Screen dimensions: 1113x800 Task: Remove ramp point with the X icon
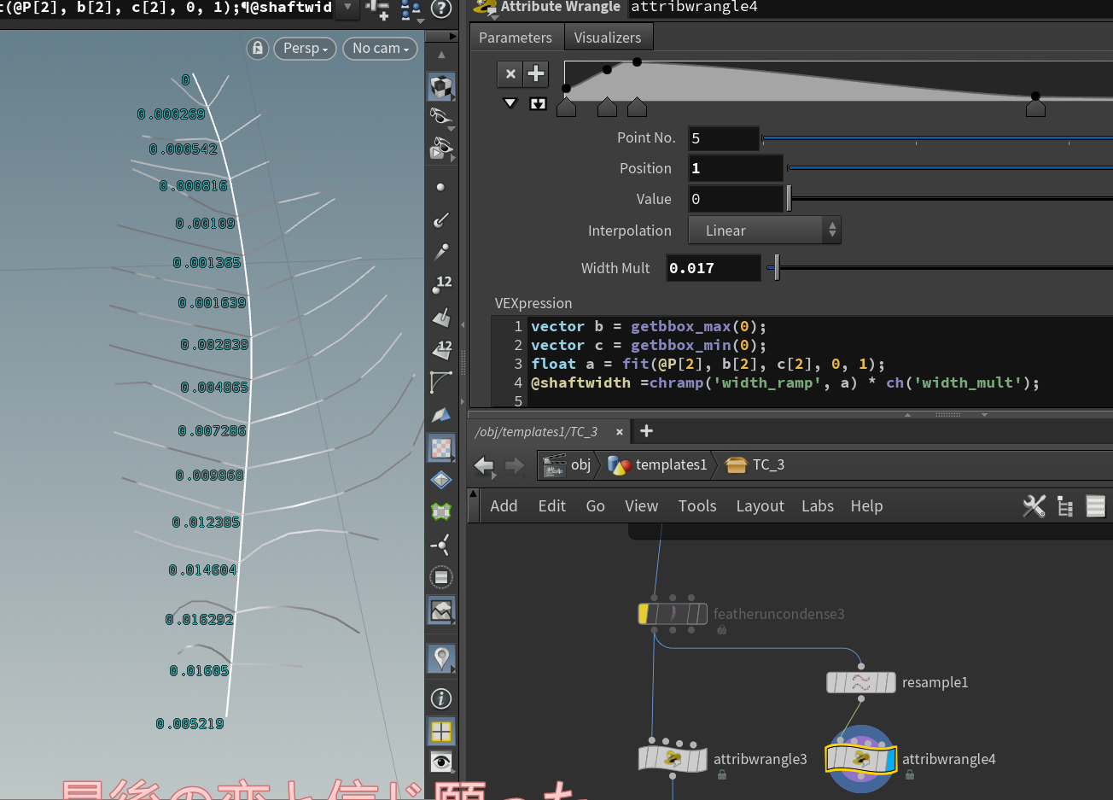(510, 74)
